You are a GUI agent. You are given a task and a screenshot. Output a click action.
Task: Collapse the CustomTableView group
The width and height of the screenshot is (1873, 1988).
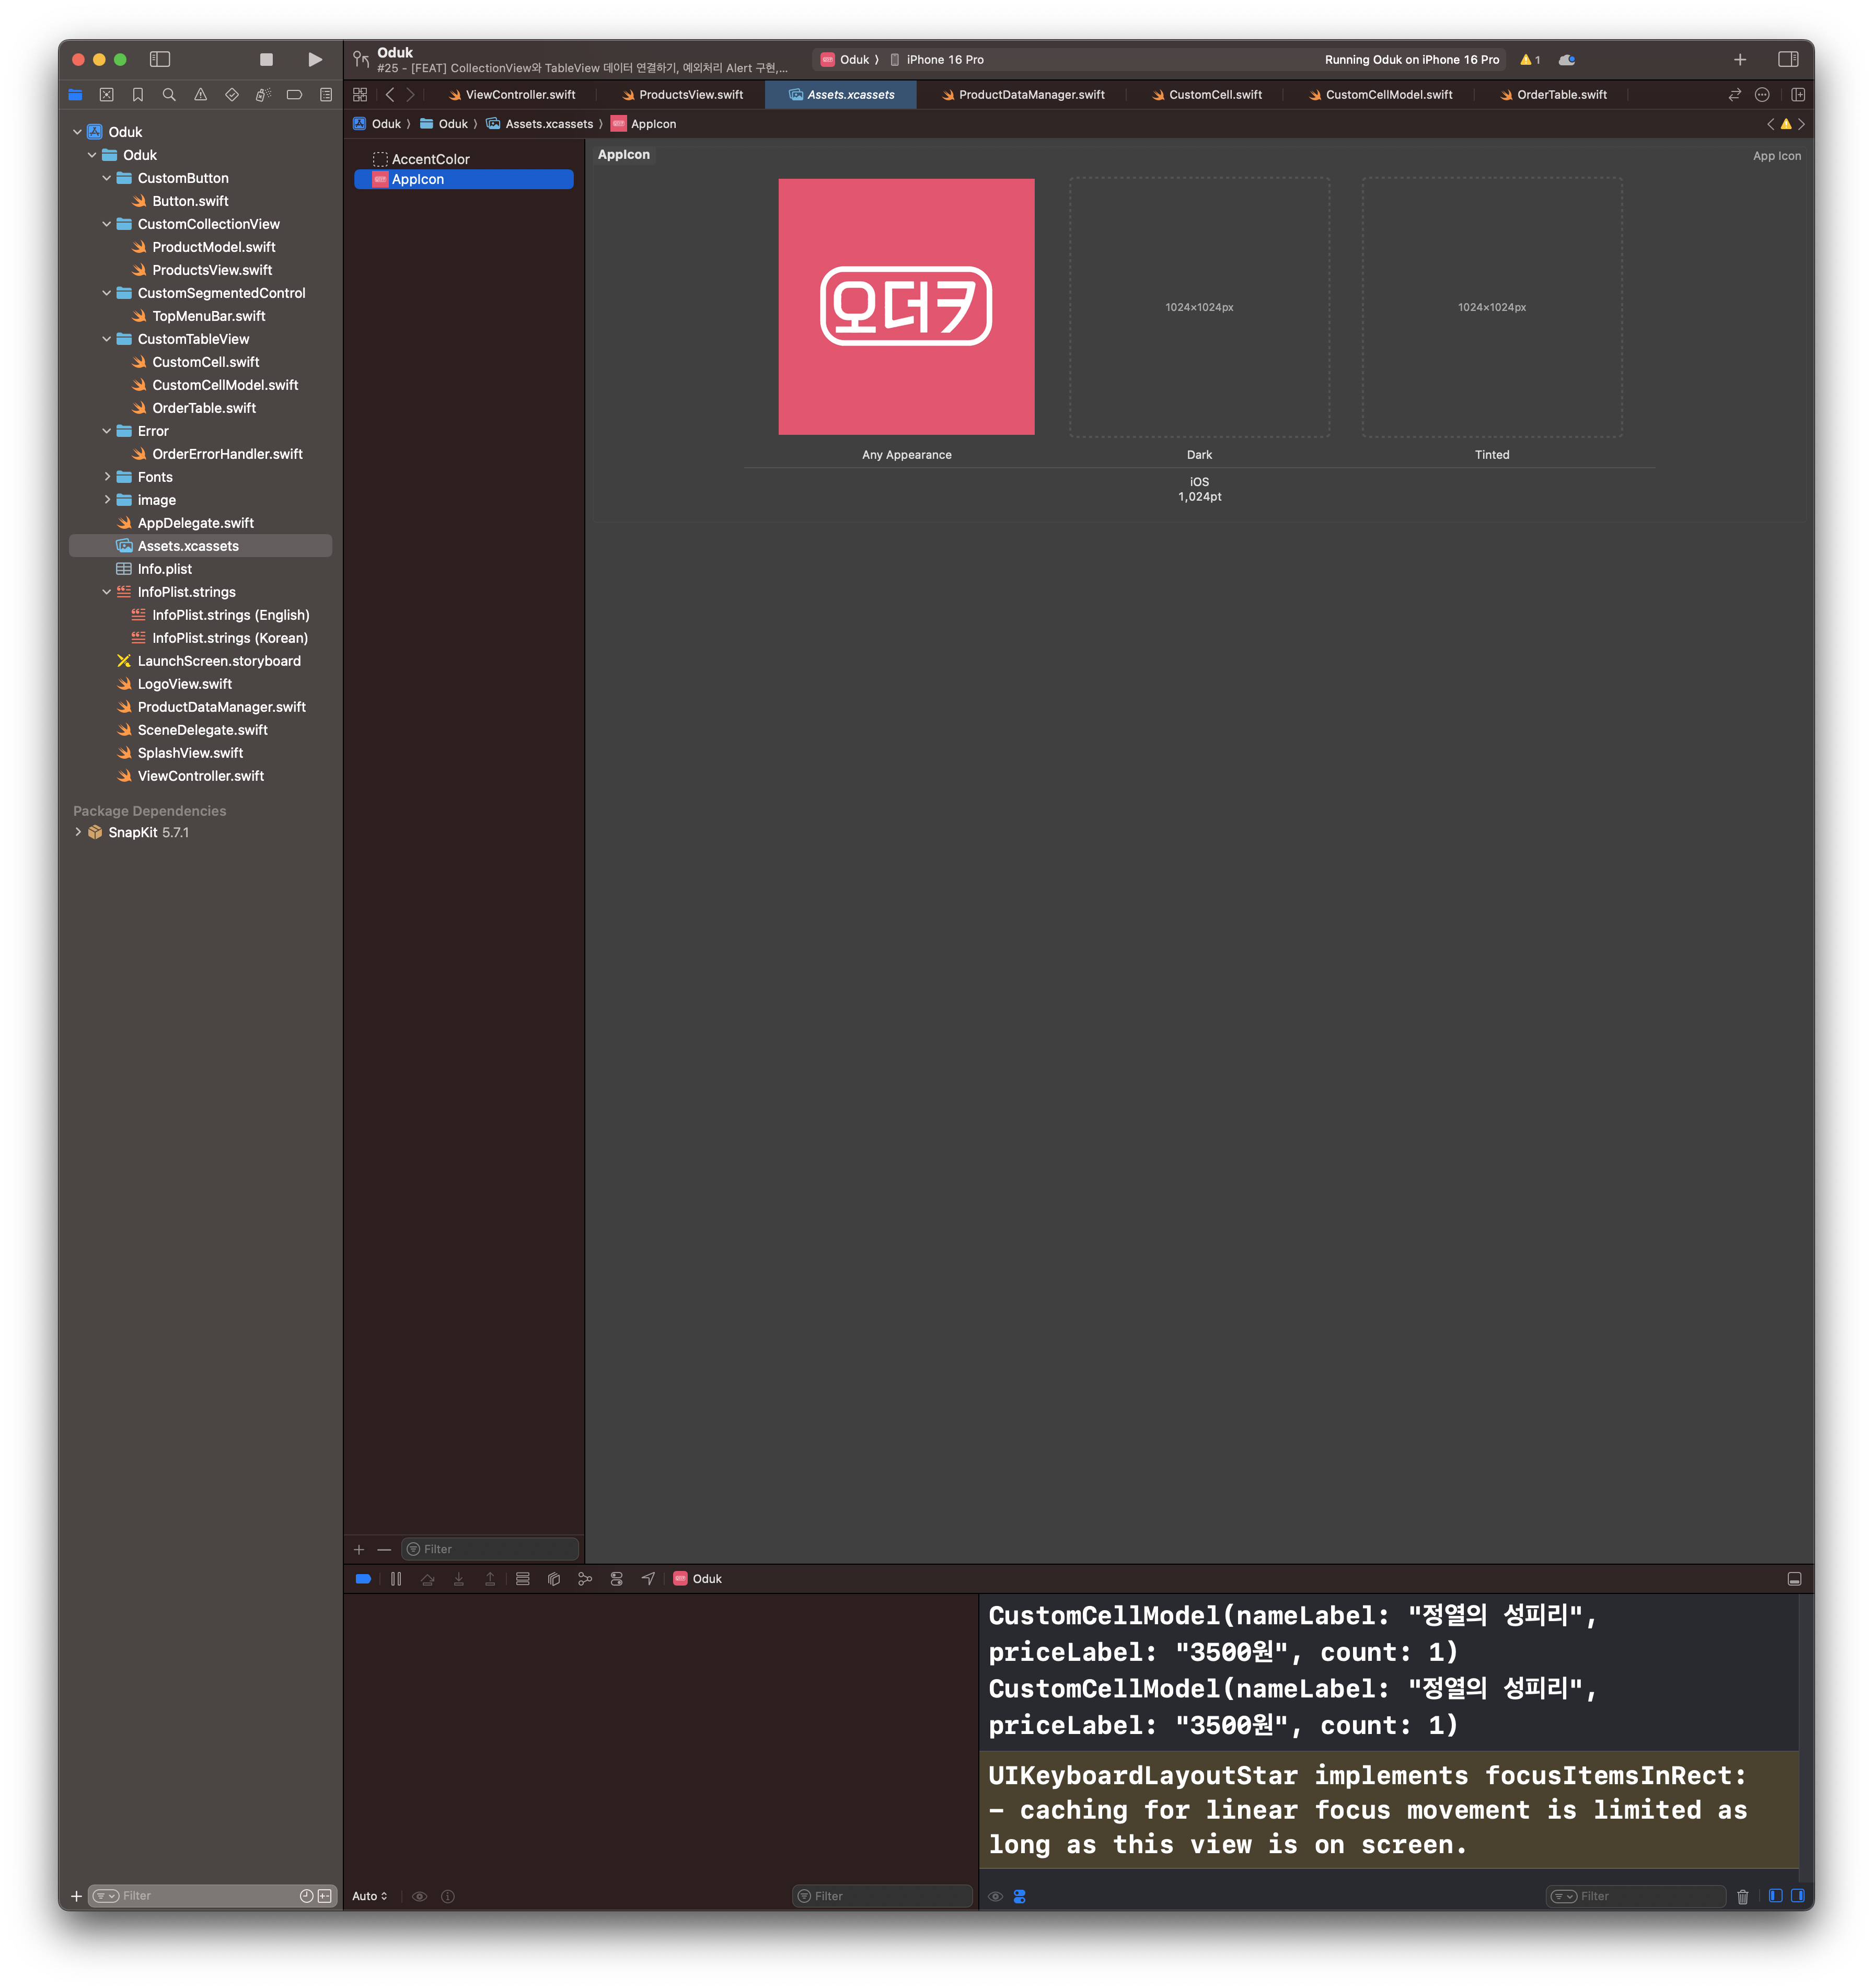(107, 339)
